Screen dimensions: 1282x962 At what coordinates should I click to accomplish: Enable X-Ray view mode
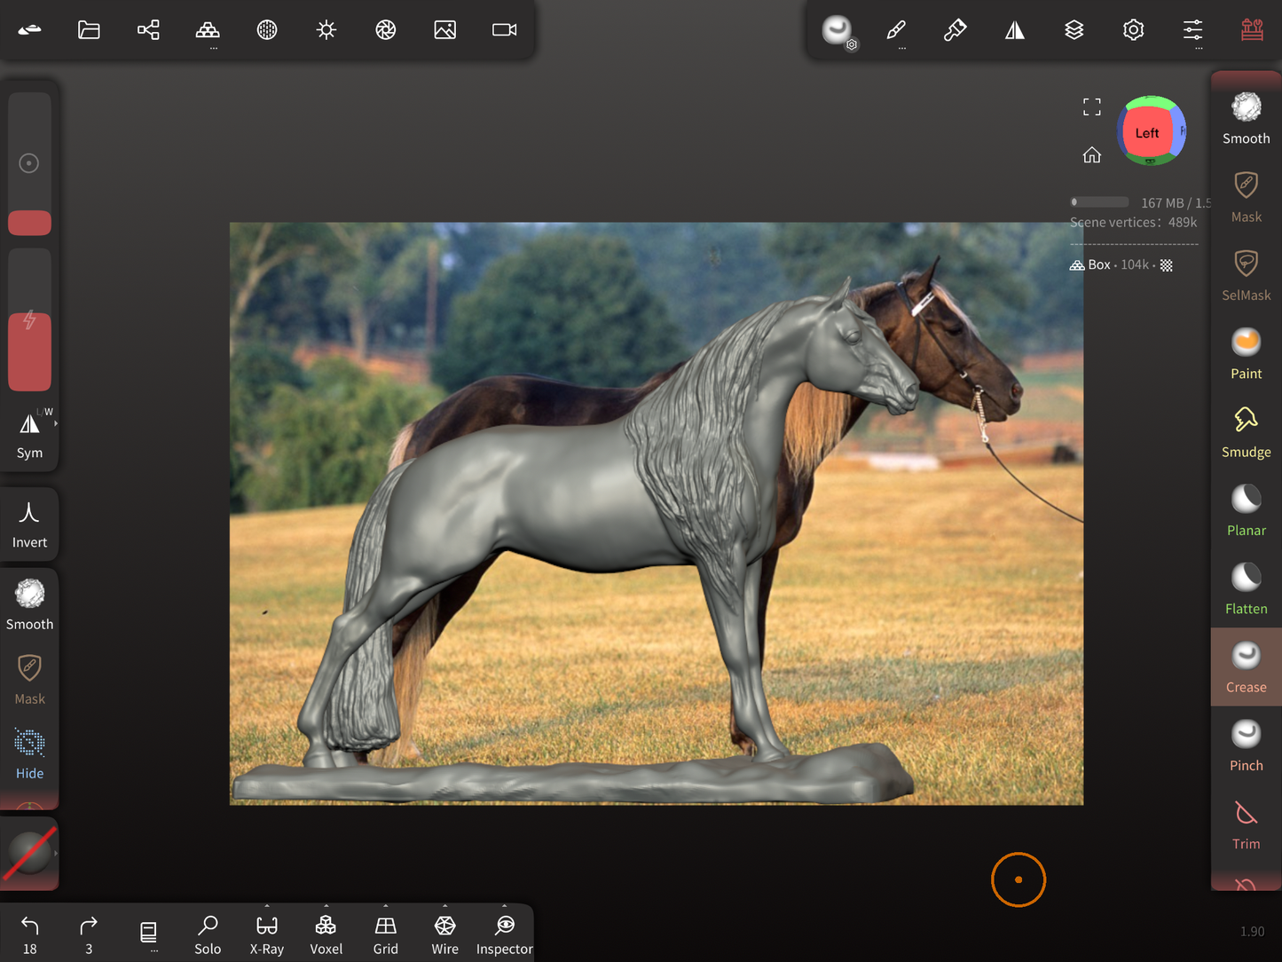(266, 934)
